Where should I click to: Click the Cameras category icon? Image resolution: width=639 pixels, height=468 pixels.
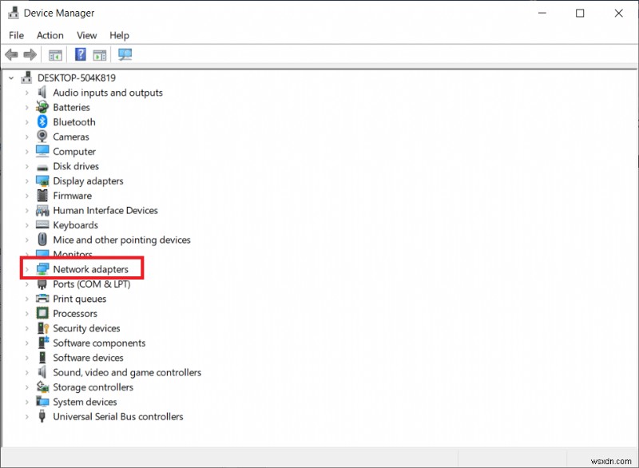(42, 137)
